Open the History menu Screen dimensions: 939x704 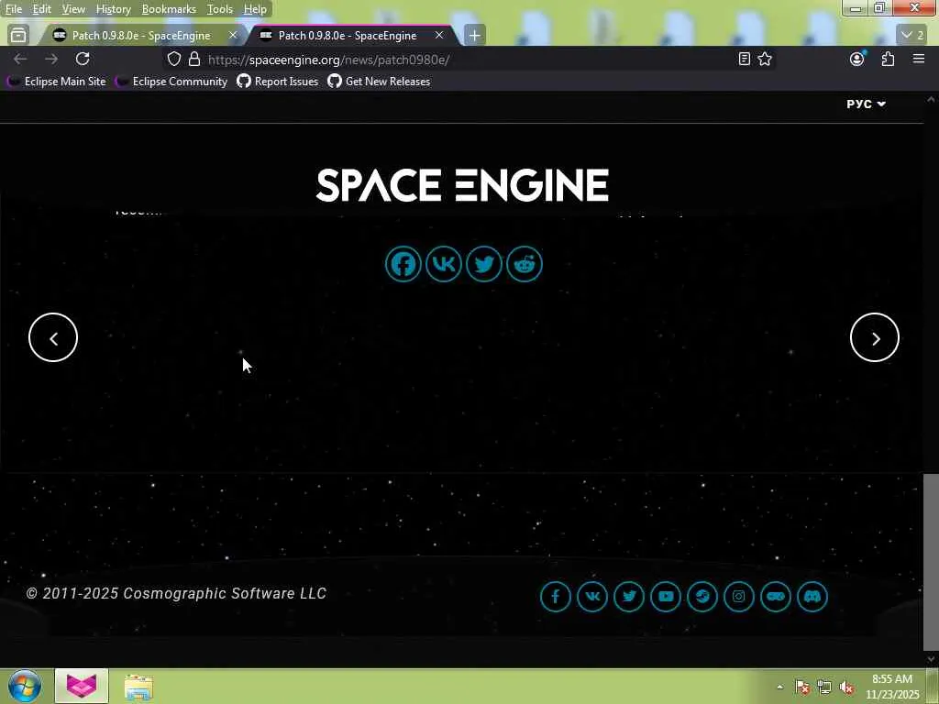[113, 9]
